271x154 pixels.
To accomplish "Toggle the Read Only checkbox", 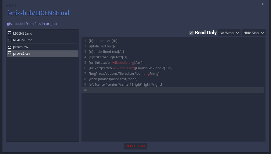I will coord(191,33).
